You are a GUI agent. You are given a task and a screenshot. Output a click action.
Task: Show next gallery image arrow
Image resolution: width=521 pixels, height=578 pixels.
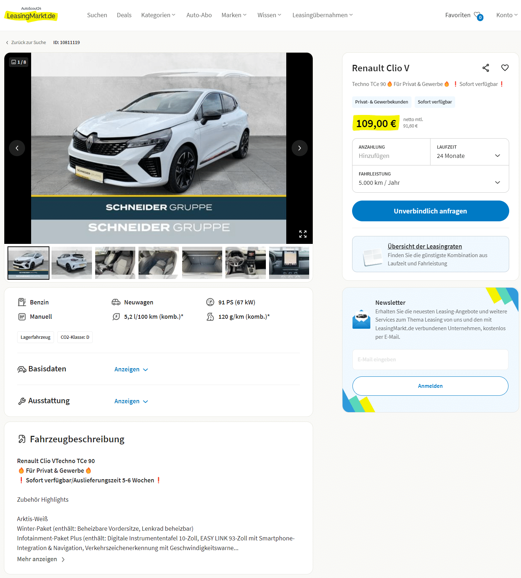click(x=300, y=148)
